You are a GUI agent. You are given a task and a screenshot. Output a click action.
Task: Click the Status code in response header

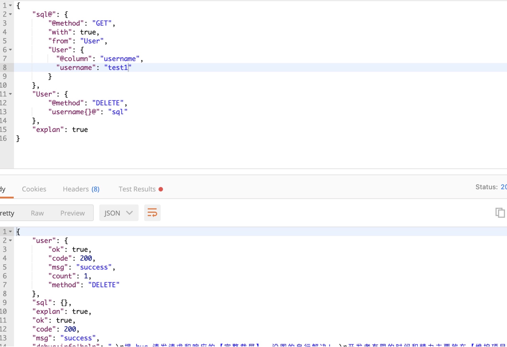click(503, 187)
